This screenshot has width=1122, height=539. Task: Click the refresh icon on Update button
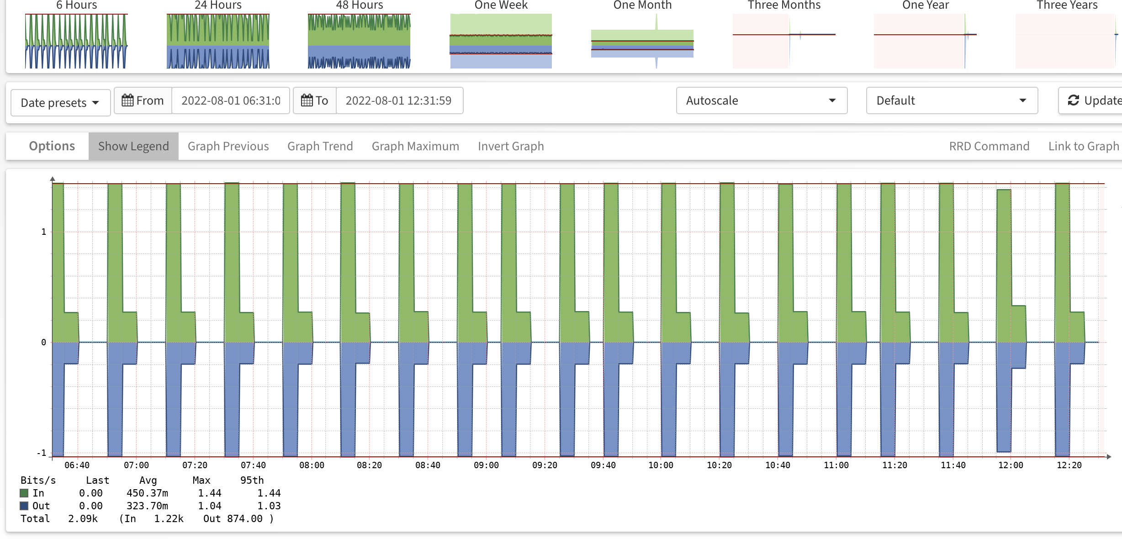1073,100
